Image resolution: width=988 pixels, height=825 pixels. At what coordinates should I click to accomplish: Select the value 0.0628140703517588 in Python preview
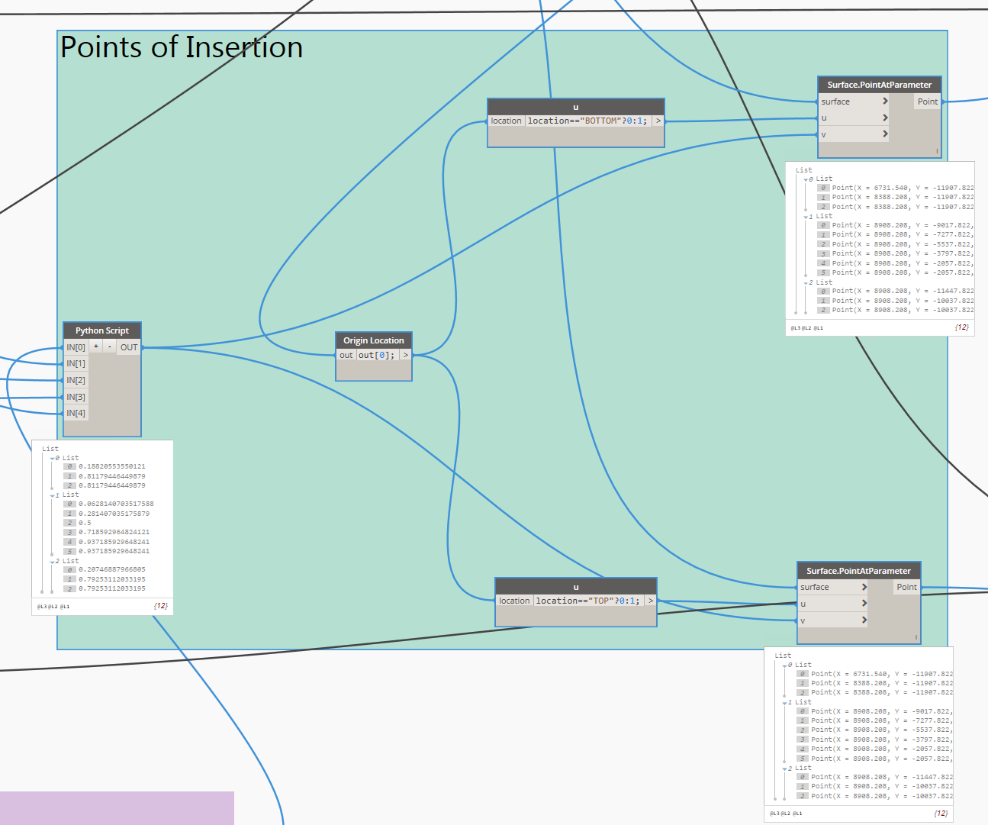pyautogui.click(x=116, y=504)
